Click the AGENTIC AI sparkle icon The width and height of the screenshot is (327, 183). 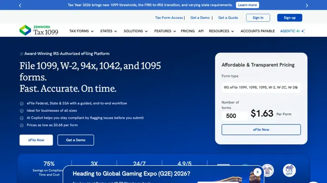[303, 31]
